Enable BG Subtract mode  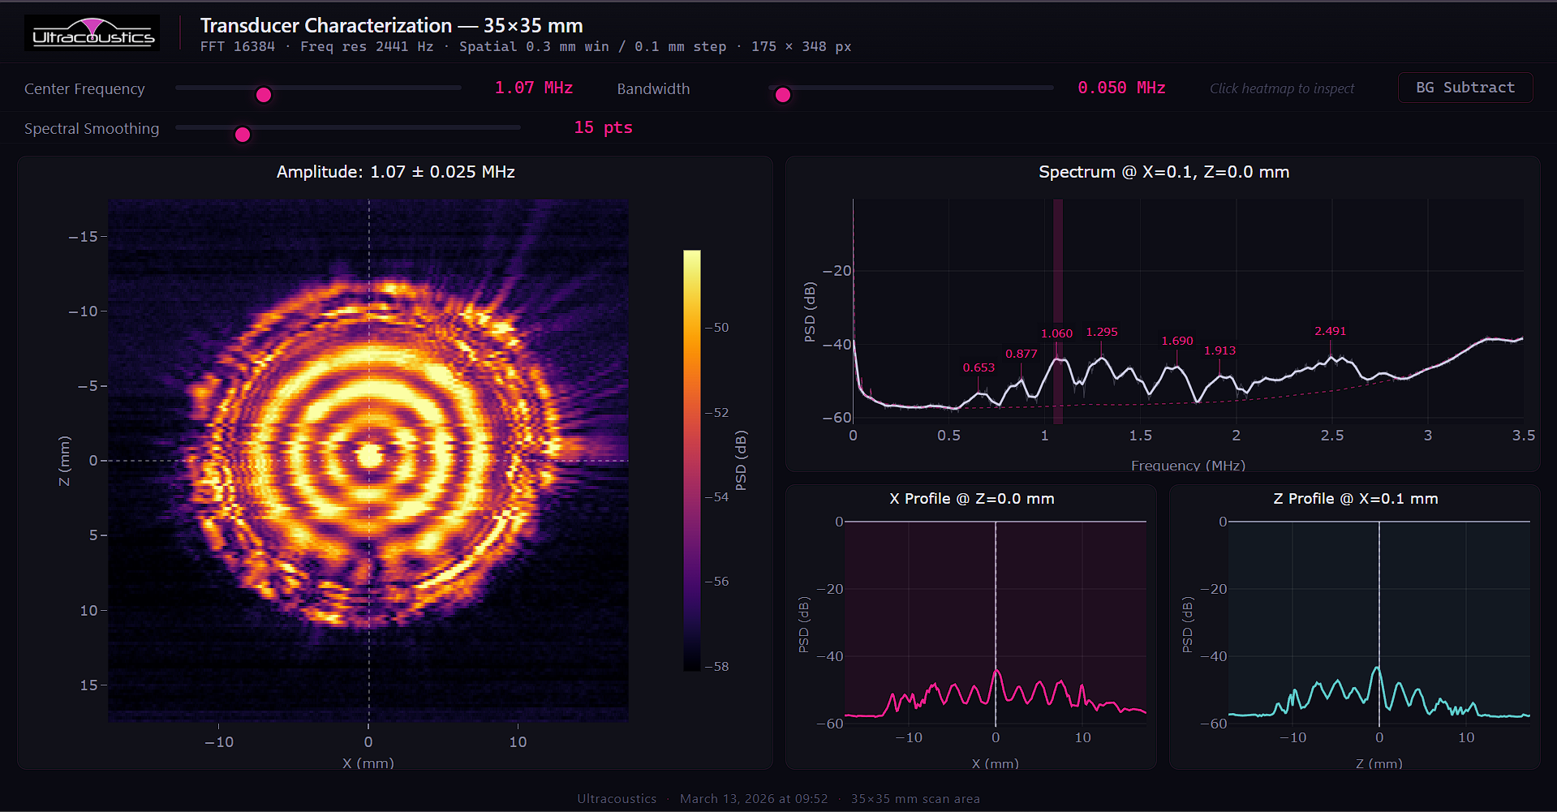(1464, 88)
